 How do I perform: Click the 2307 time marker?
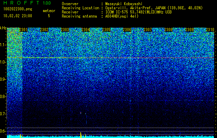pos(148,30)
